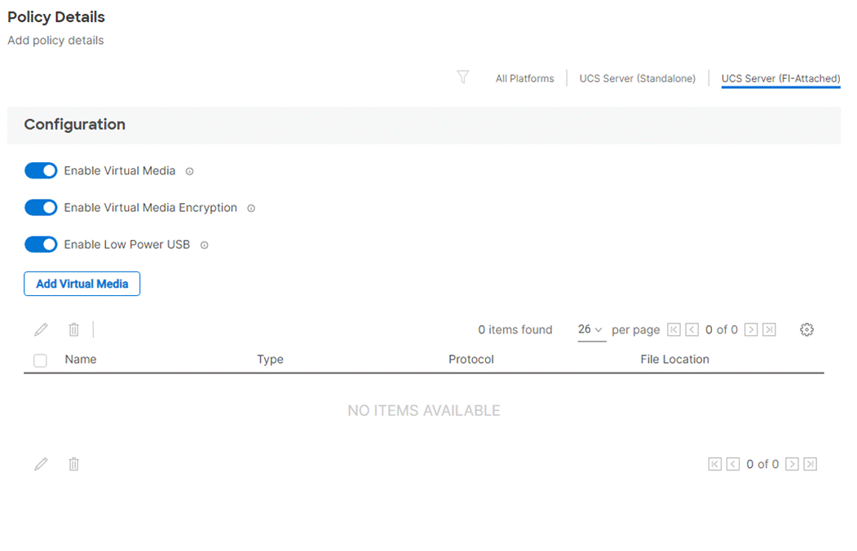Click the Add Virtual Media button
Screen dimensions: 857x551
click(x=82, y=283)
